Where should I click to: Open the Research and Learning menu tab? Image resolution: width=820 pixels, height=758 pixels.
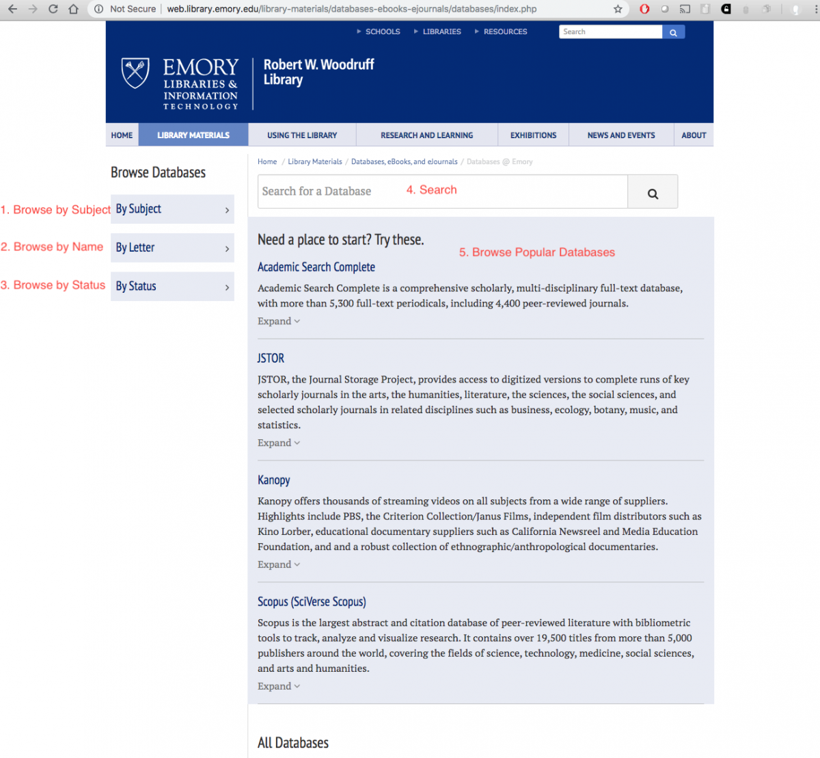point(426,135)
